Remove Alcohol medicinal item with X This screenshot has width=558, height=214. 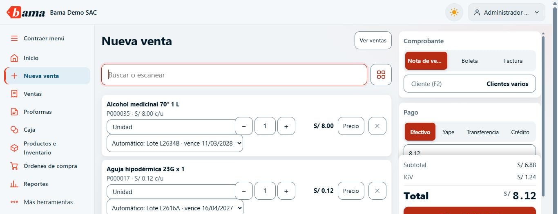pyautogui.click(x=377, y=126)
